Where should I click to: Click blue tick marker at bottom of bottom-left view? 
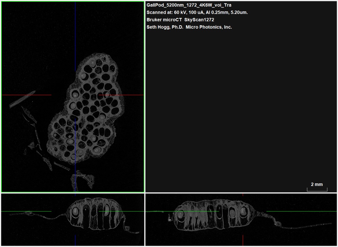75,240
